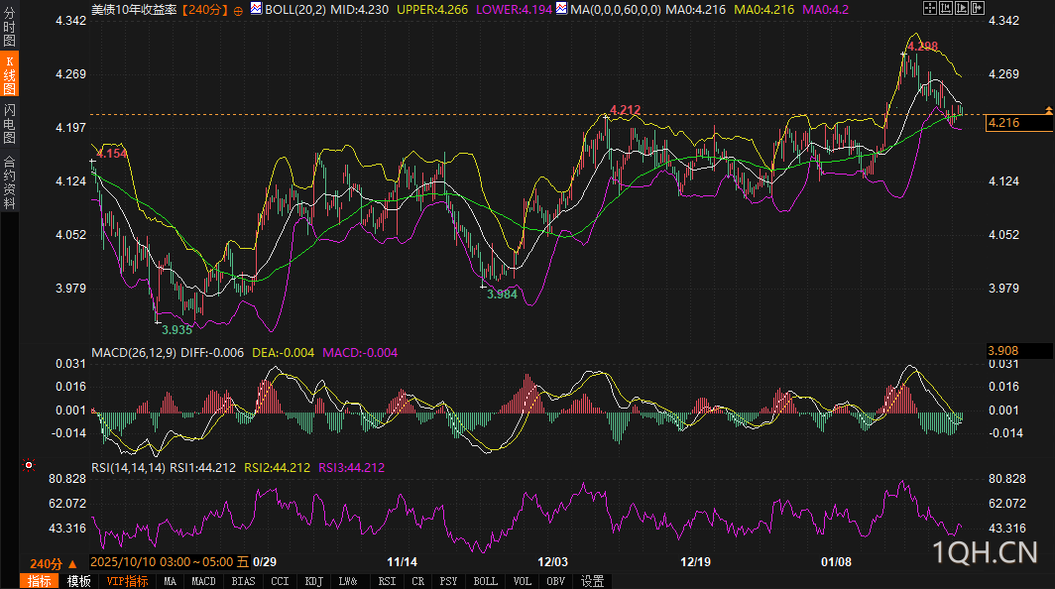Toggle the MACD indicator button in bottom bar

click(203, 581)
